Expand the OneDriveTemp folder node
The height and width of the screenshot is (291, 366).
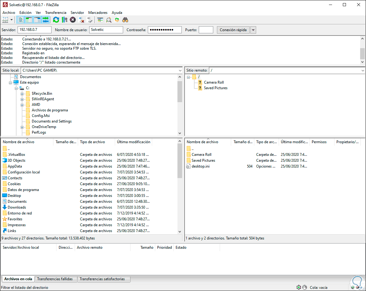pyautogui.click(x=22, y=127)
